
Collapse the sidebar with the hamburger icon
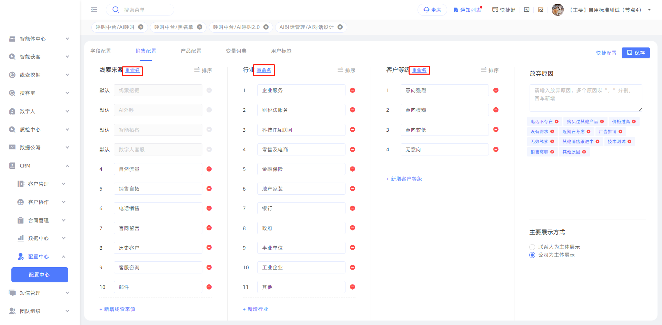[94, 10]
